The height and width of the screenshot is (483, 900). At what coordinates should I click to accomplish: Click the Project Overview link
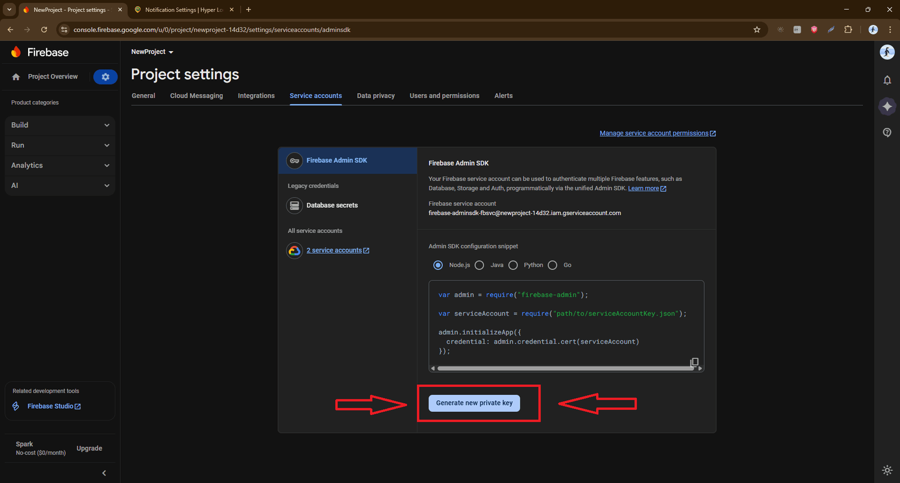coord(53,77)
